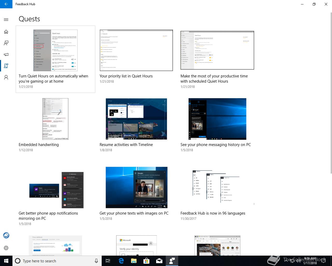Click 'Make the most of your productive time'
332x266 pixels.
[x=214, y=79]
